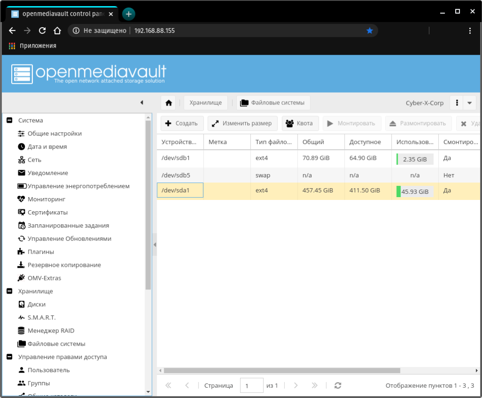Select the /dev/sdb1 row usage bar

coord(414,159)
